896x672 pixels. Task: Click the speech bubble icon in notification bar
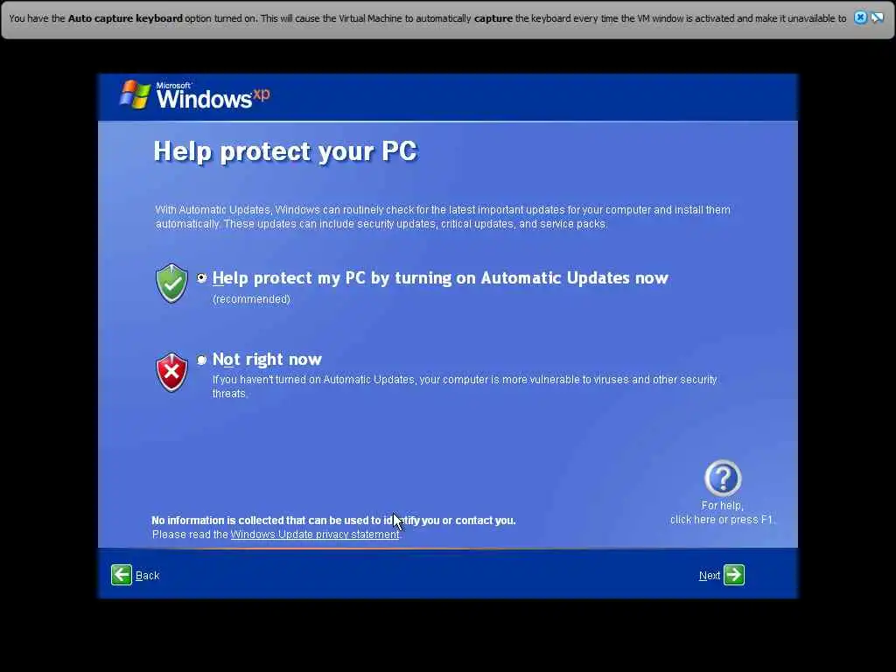[877, 17]
